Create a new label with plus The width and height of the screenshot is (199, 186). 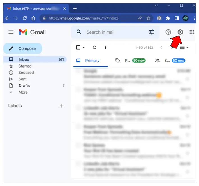tap(62, 106)
